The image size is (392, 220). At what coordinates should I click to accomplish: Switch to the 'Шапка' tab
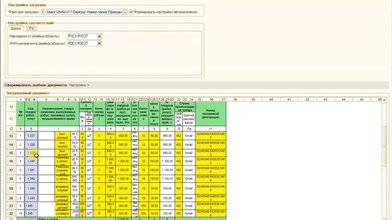(x=15, y=29)
